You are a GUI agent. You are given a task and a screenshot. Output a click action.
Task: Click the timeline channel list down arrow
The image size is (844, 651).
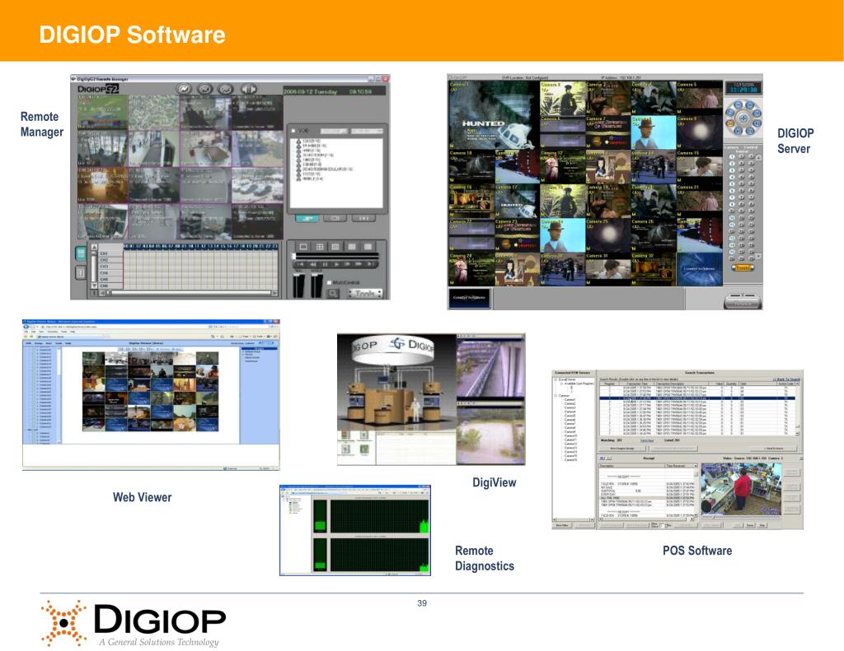pos(94,286)
